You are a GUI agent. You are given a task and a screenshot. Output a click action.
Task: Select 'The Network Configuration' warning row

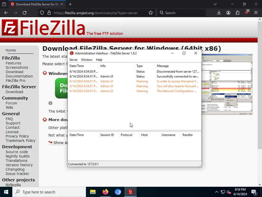(134, 91)
